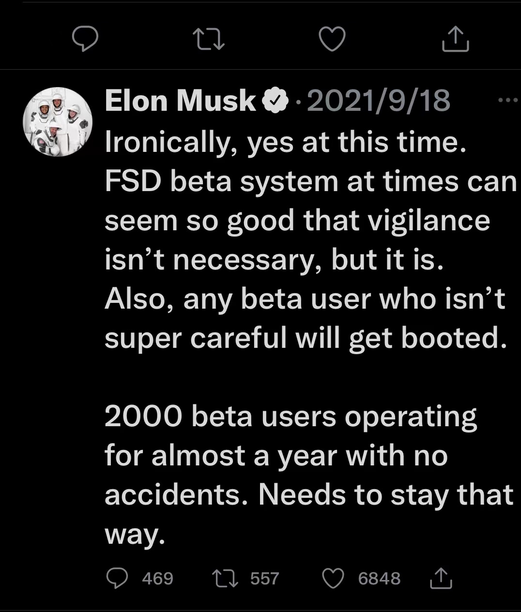Tap the 'Ironically, yes at this time.' line
The width and height of the screenshot is (521, 612).
(285, 142)
